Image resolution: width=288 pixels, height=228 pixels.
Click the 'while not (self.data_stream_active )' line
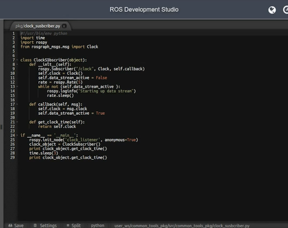79,86
